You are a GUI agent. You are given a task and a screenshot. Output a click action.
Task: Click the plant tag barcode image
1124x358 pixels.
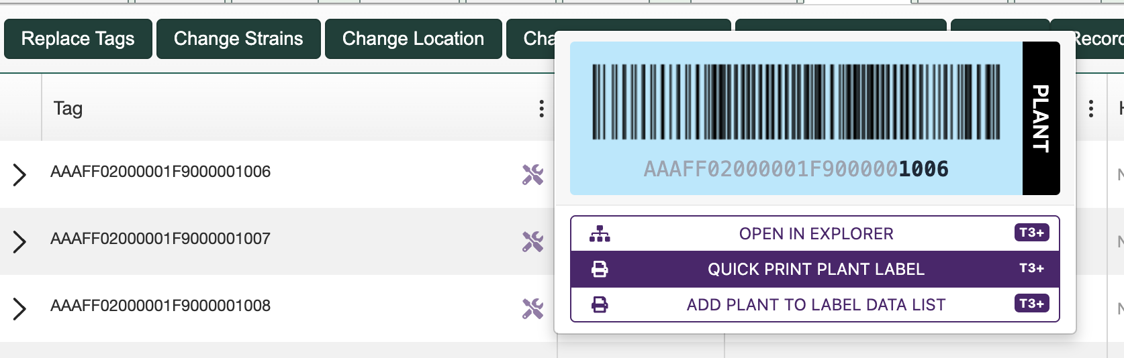pyautogui.click(x=796, y=102)
